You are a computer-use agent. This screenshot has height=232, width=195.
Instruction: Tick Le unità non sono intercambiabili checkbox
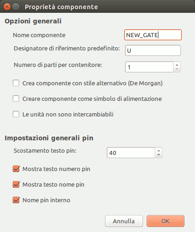tap(16, 114)
